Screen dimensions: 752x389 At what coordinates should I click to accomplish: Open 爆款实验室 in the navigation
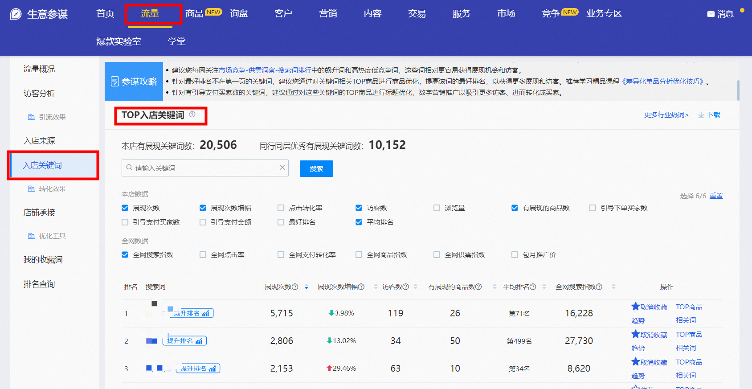point(119,41)
